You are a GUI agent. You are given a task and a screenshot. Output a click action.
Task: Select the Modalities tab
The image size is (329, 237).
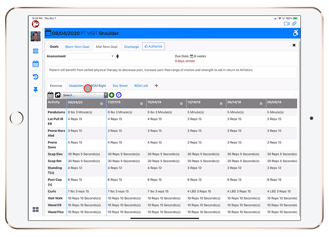[76, 86]
